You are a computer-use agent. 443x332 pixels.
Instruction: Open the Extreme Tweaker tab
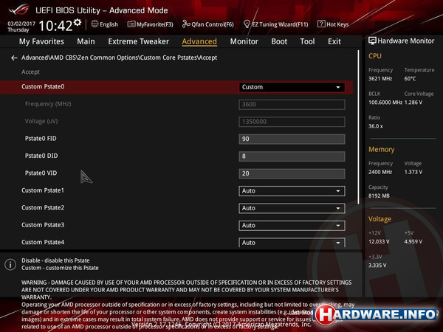[x=139, y=41]
